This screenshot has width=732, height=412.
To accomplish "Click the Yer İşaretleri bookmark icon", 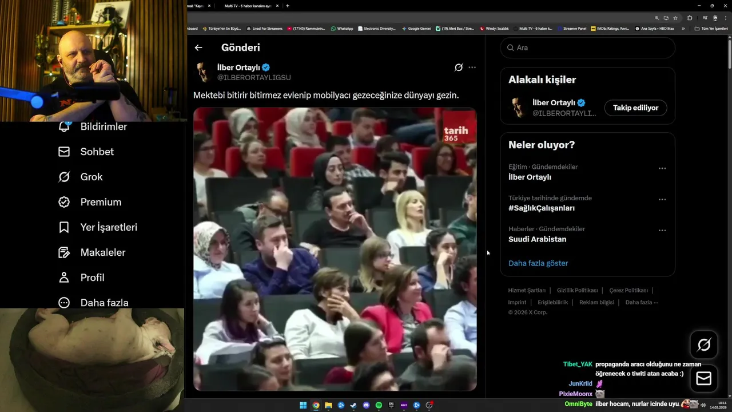I will click(x=64, y=227).
